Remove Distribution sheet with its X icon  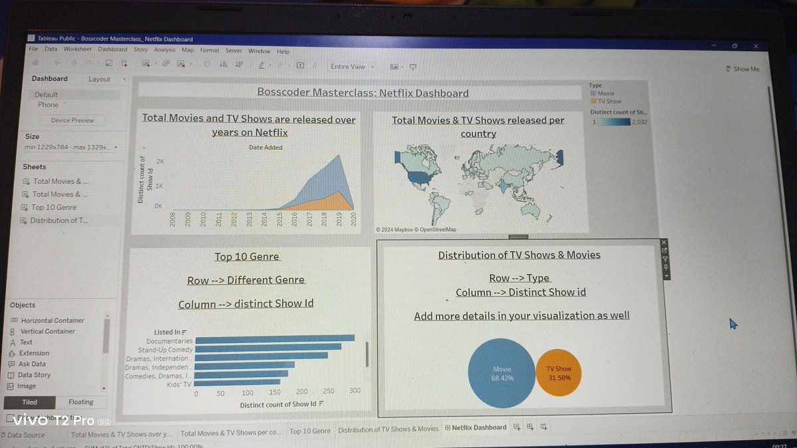point(665,243)
